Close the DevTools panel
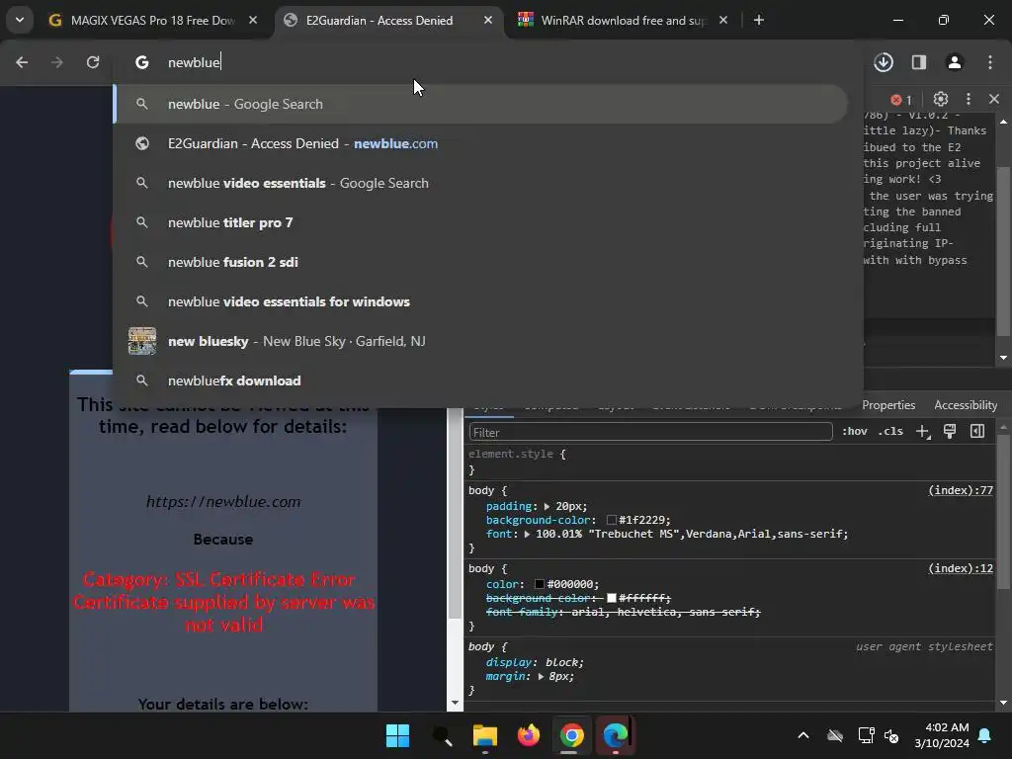The image size is (1012, 759). (994, 99)
